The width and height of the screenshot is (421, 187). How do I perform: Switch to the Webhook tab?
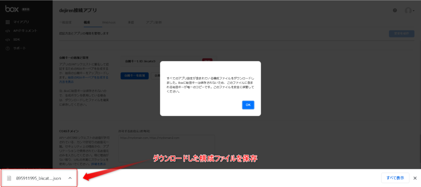point(109,22)
